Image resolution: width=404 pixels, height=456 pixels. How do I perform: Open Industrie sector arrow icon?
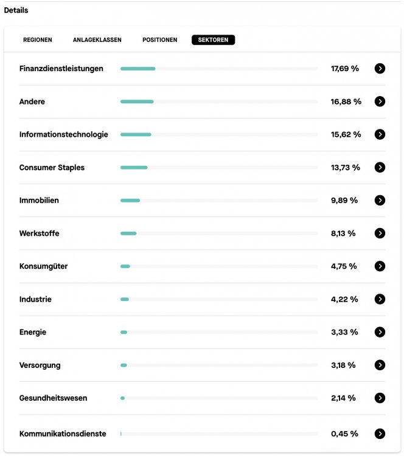(380, 299)
